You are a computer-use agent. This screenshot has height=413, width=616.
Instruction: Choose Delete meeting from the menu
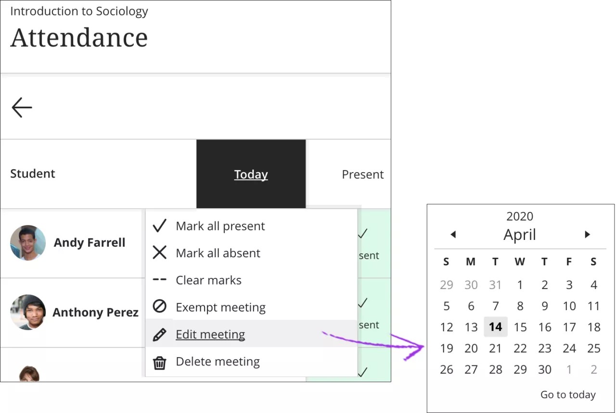coord(218,362)
